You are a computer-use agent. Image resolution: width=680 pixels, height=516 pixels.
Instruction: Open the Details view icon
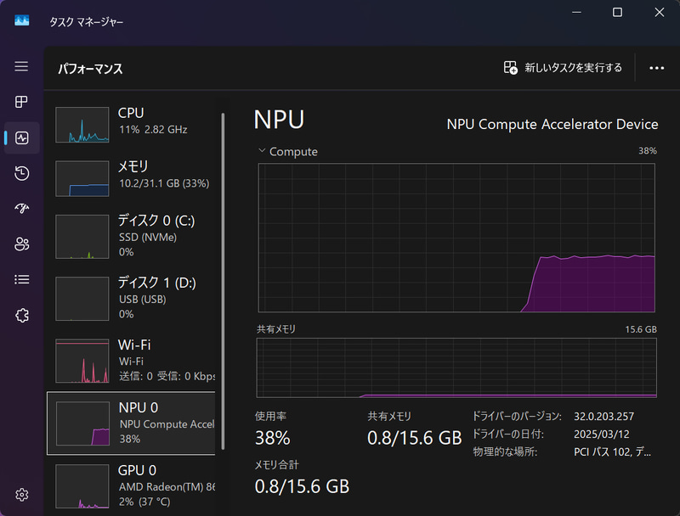tap(21, 279)
